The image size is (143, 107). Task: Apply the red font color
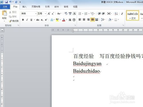point(63,20)
